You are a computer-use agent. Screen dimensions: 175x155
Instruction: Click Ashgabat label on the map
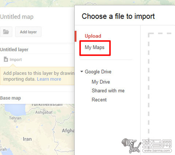(x=44, y=112)
